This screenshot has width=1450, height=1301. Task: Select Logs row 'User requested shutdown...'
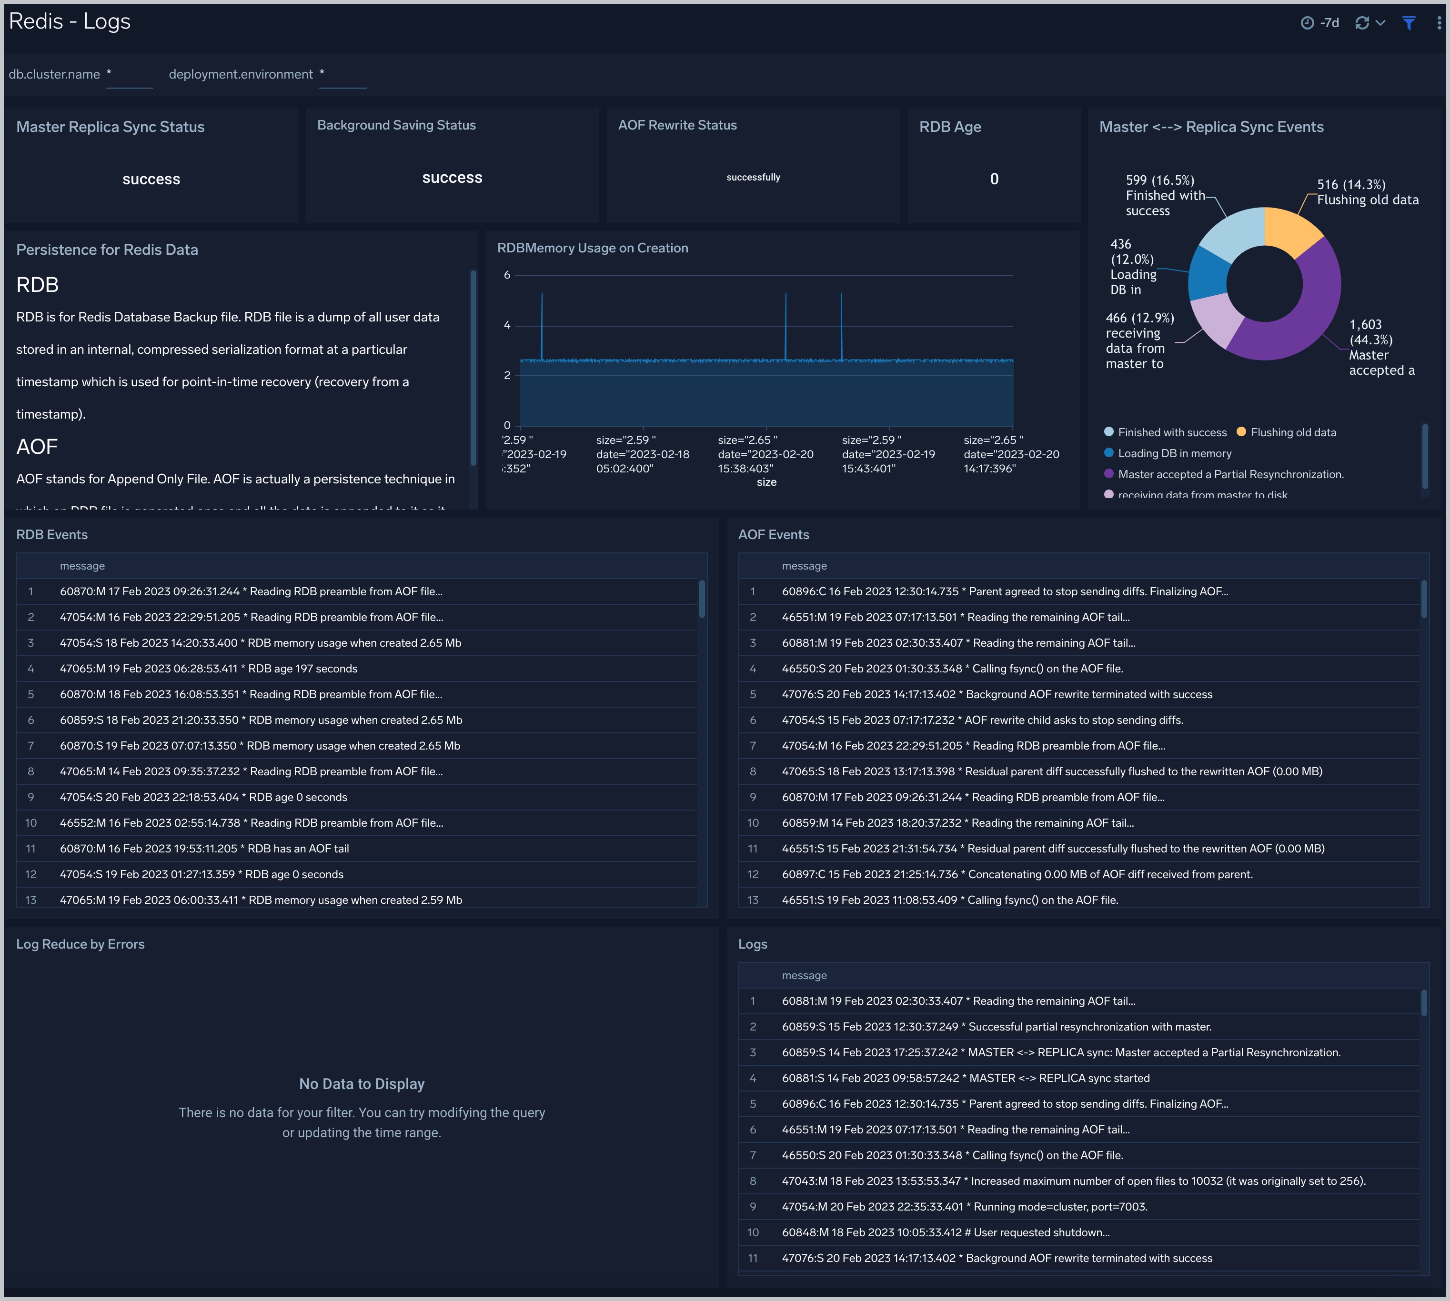pos(1079,1233)
